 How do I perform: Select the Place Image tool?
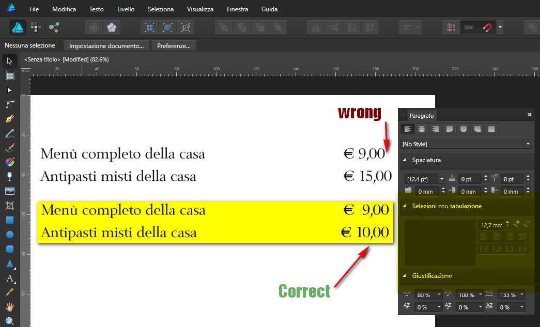coord(10,191)
